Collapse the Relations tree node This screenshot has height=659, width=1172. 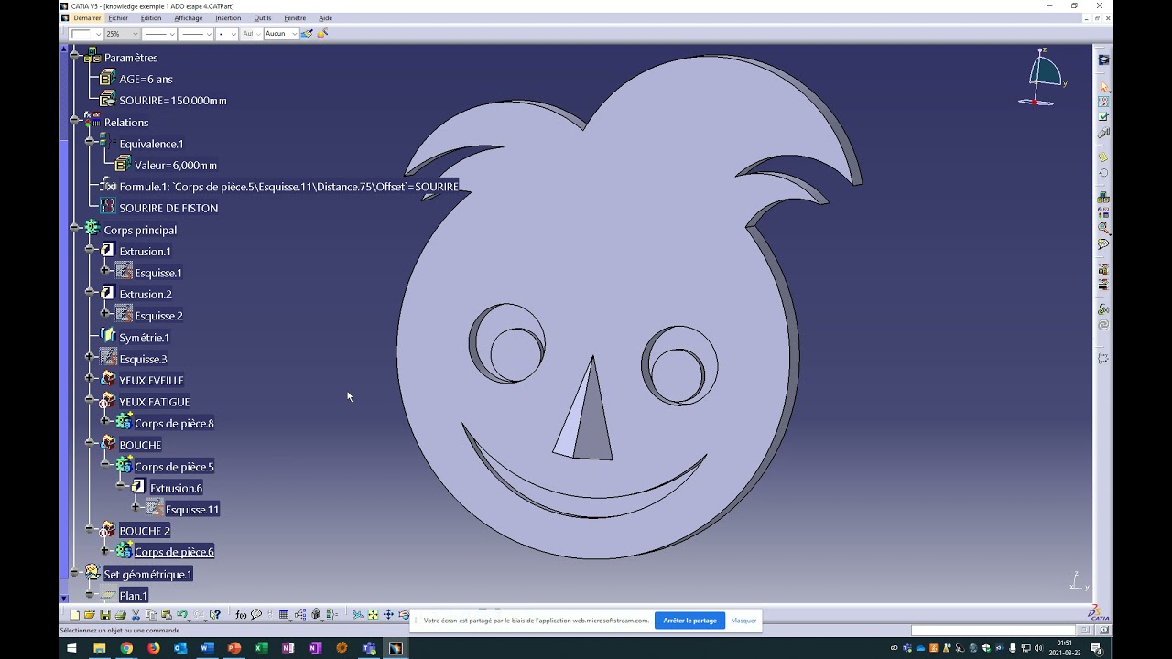coord(75,121)
